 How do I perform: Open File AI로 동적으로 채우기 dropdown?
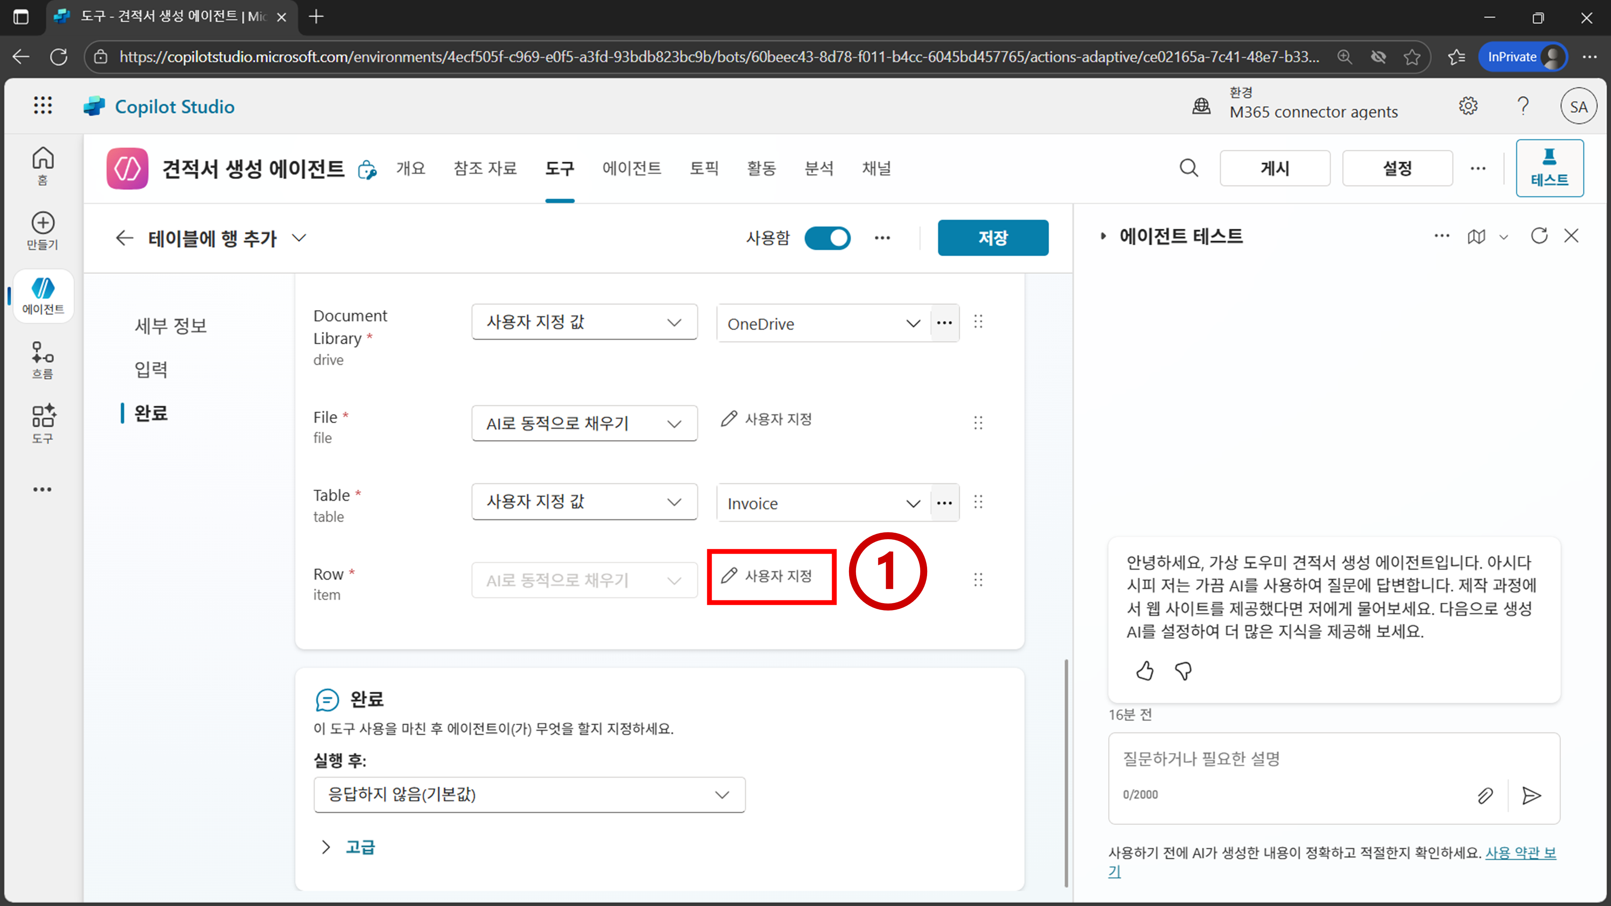[x=584, y=423]
